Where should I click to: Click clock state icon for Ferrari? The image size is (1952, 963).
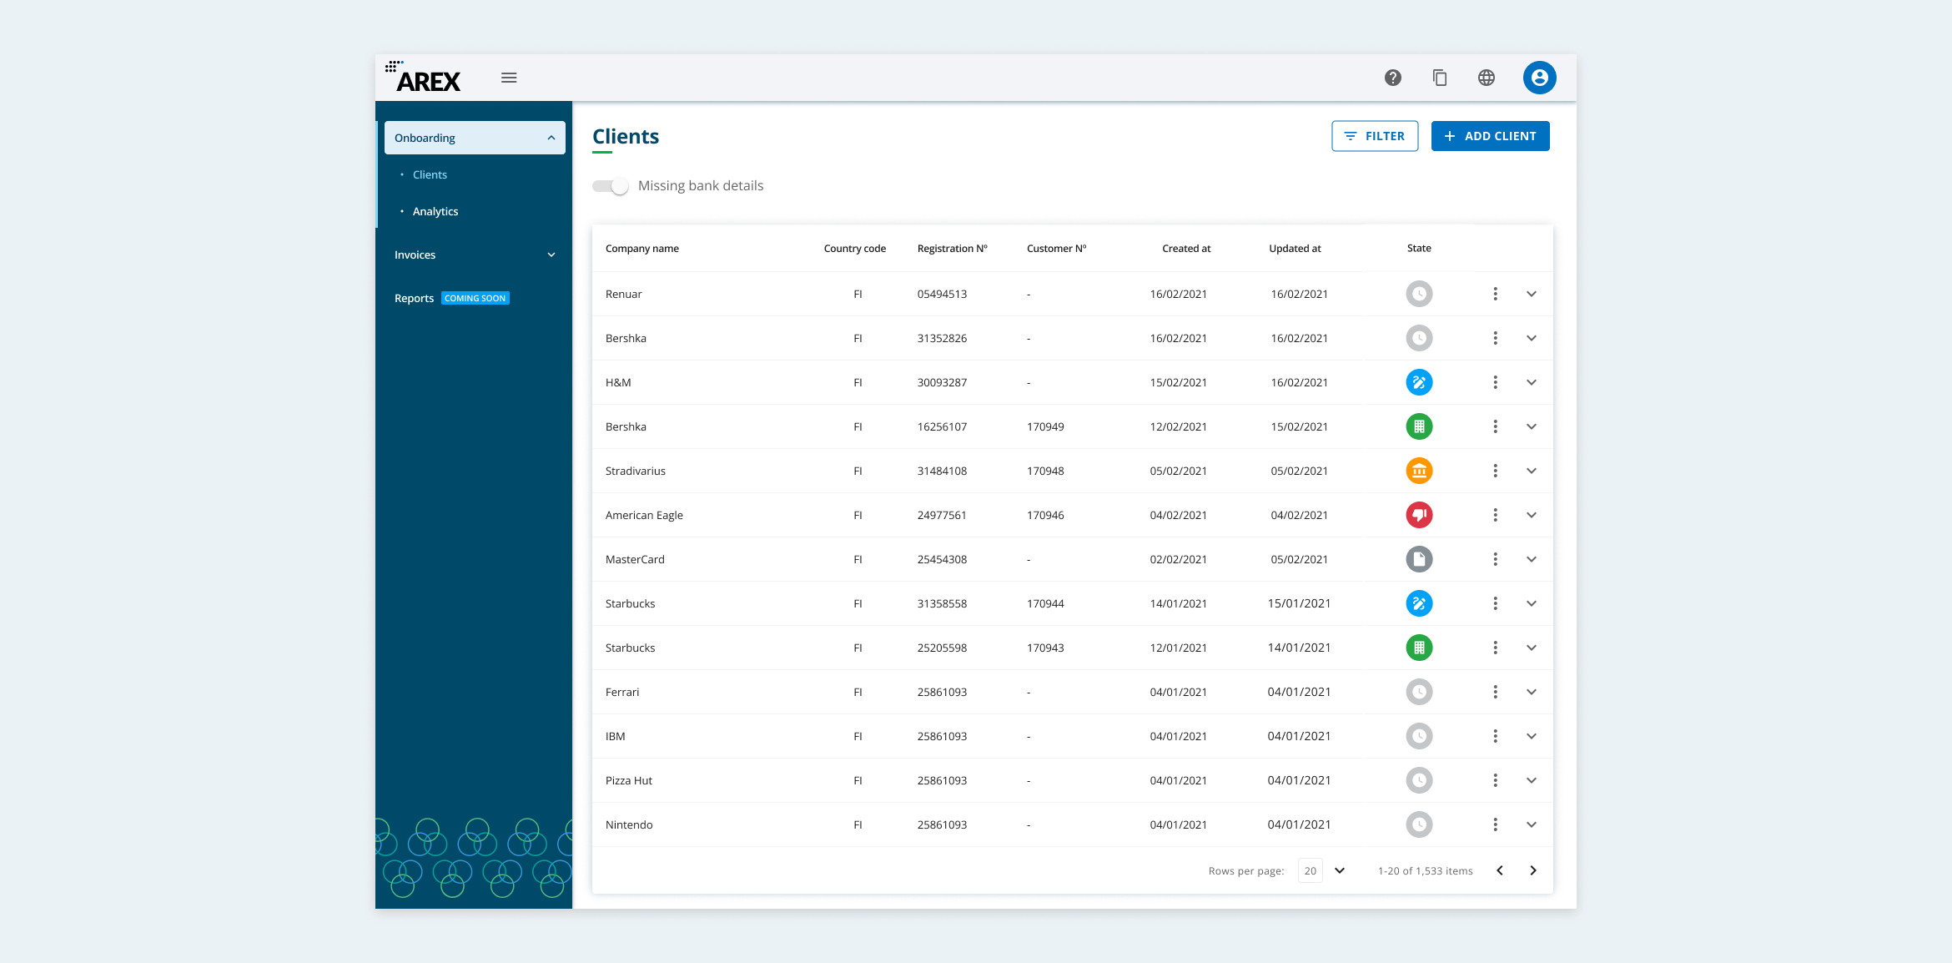(1419, 692)
